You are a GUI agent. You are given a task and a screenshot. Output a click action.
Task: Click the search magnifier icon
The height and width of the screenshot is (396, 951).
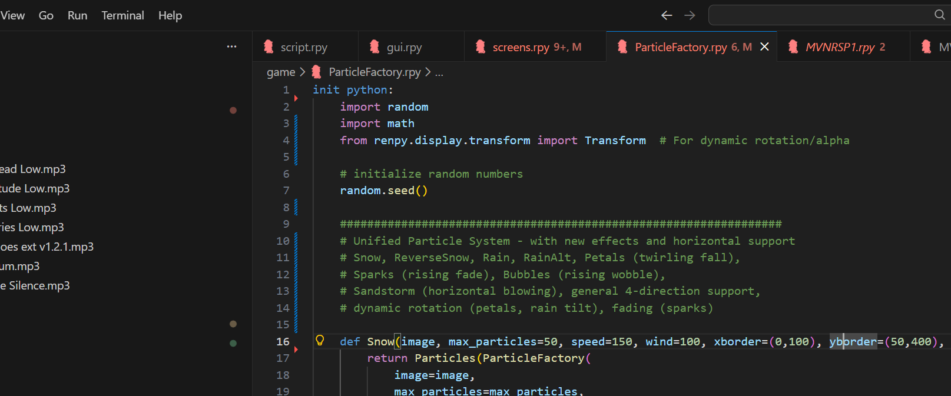click(939, 15)
